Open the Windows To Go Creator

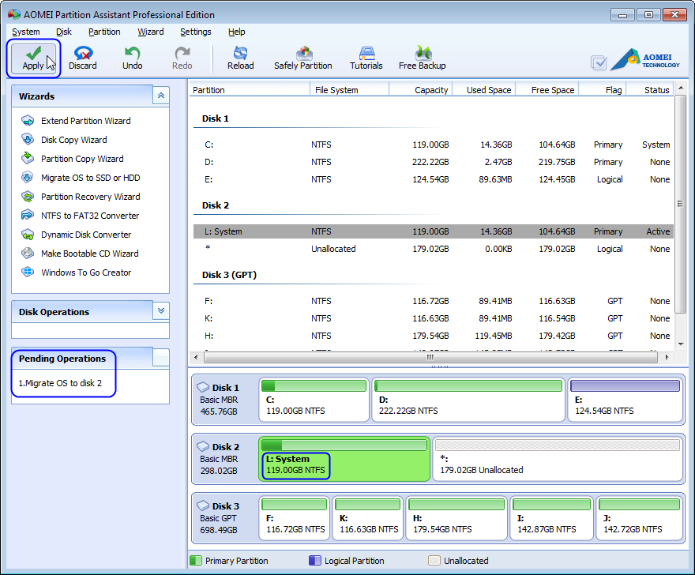click(x=86, y=272)
